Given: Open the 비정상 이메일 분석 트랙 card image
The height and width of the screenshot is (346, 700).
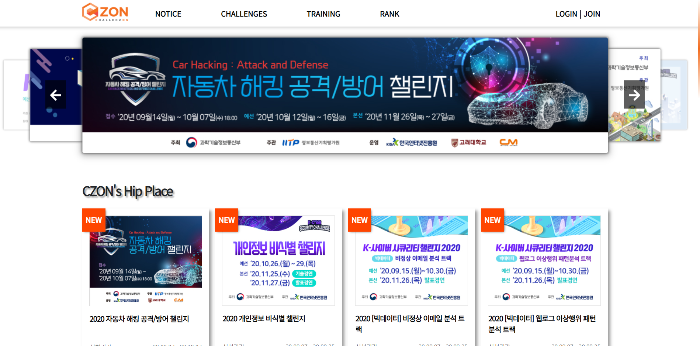Looking at the screenshot, I should tap(411, 261).
